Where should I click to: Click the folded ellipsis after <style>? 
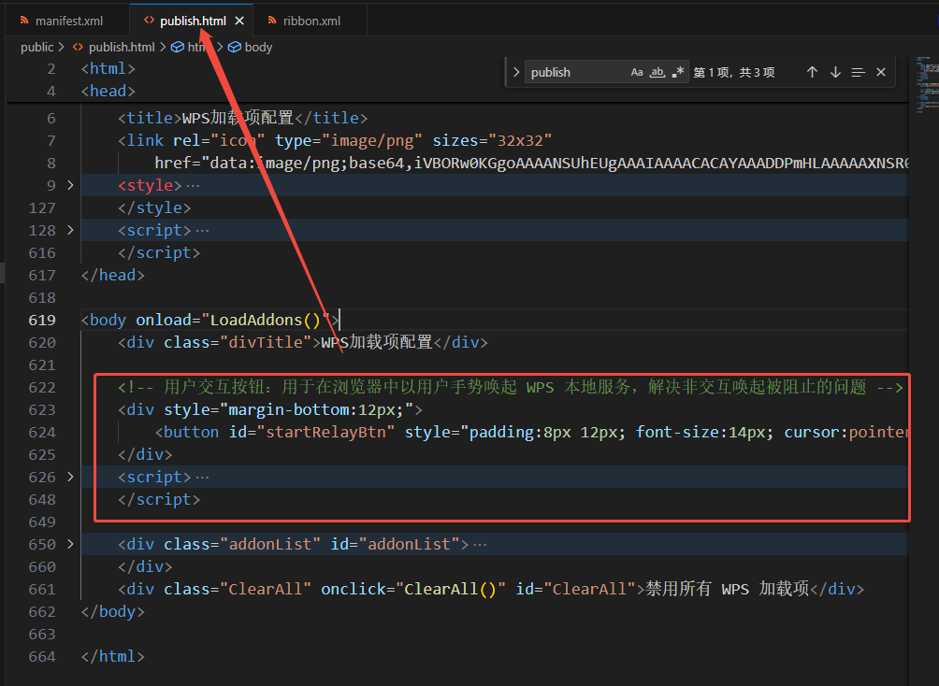pyautogui.click(x=193, y=186)
